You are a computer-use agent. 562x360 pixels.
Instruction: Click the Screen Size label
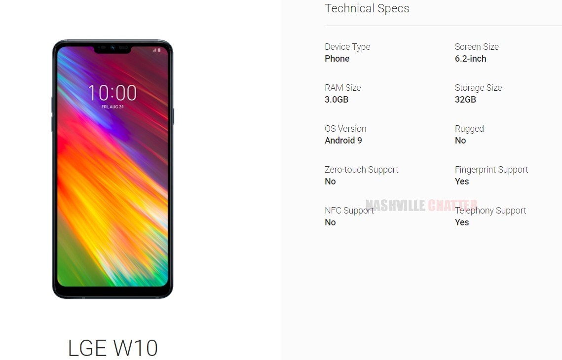(x=477, y=47)
